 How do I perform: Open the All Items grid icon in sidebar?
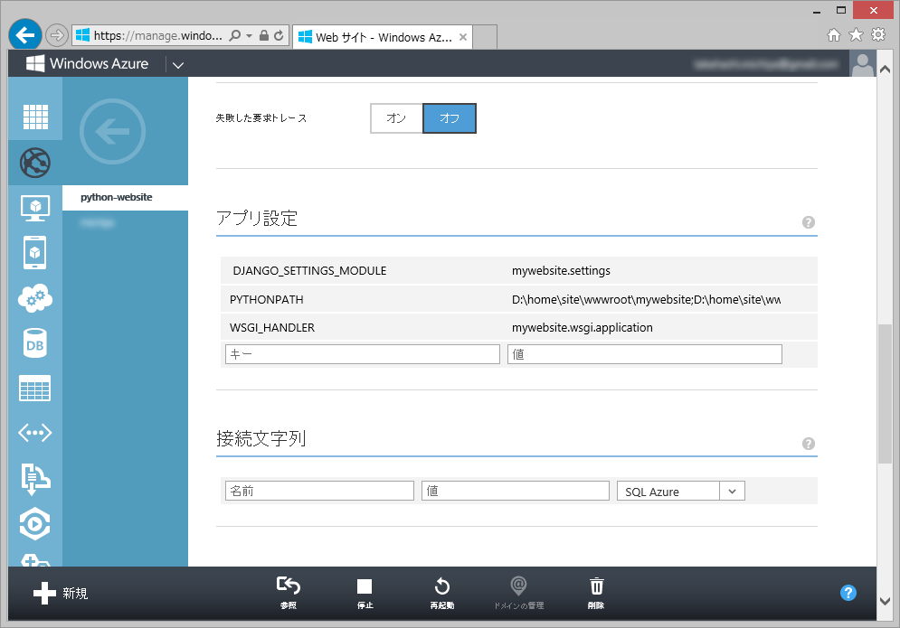pyautogui.click(x=35, y=117)
